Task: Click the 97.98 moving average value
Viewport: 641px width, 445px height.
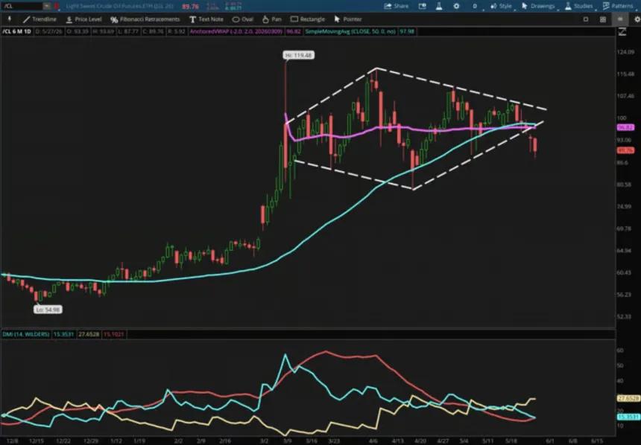Action: pos(407,31)
